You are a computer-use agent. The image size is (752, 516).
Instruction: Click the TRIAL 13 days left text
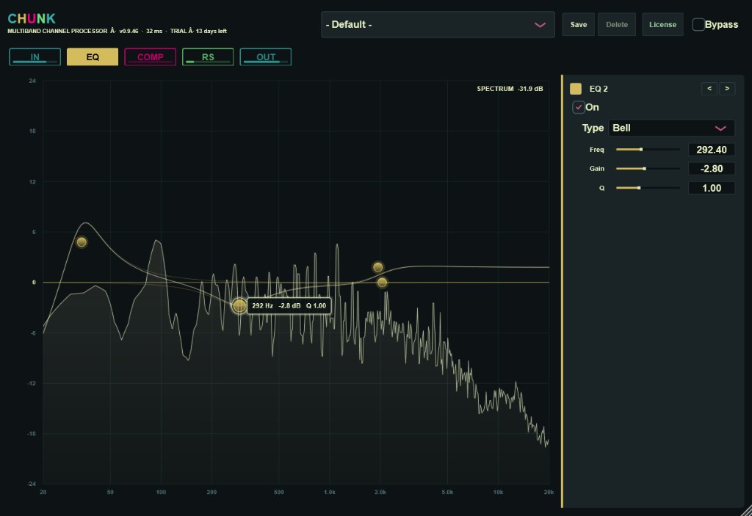click(198, 31)
